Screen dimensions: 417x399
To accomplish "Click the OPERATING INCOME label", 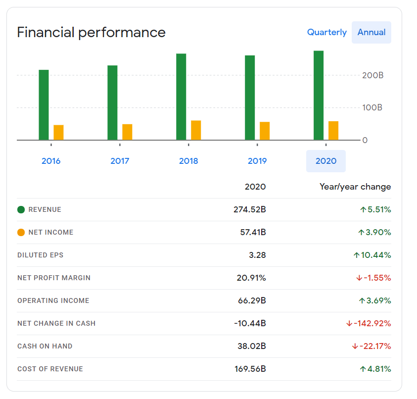I will click(53, 301).
